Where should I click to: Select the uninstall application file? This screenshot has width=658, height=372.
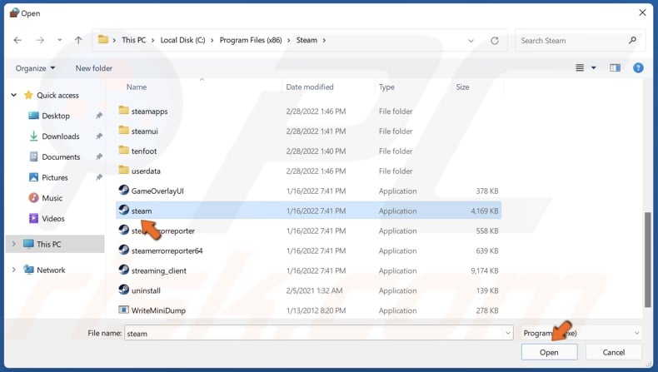[146, 290]
